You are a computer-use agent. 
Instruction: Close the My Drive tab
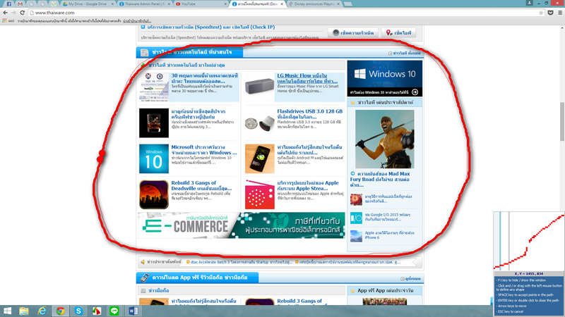click(x=112, y=4)
